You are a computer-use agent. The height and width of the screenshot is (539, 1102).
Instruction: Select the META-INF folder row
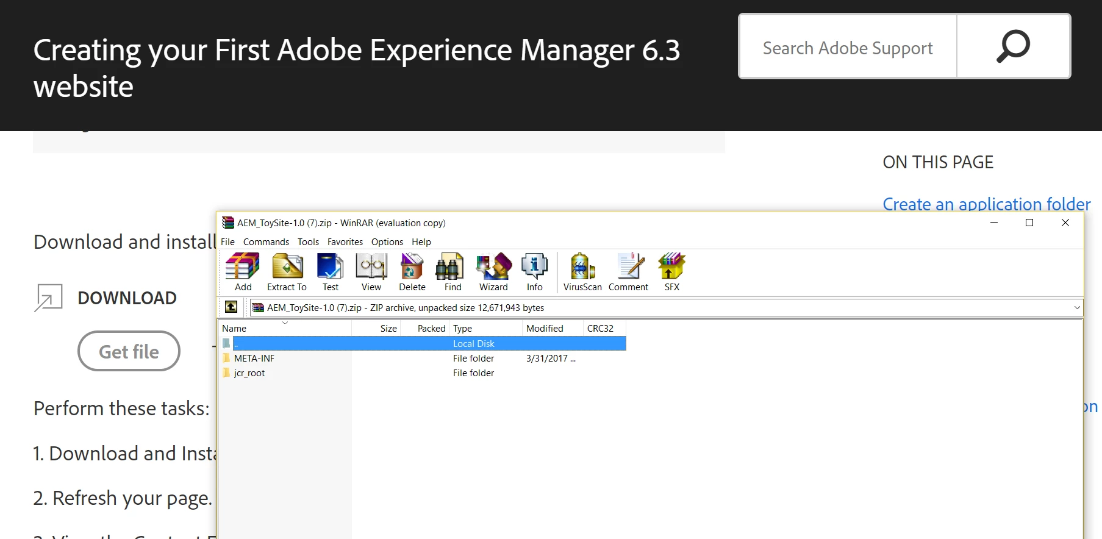click(423, 358)
